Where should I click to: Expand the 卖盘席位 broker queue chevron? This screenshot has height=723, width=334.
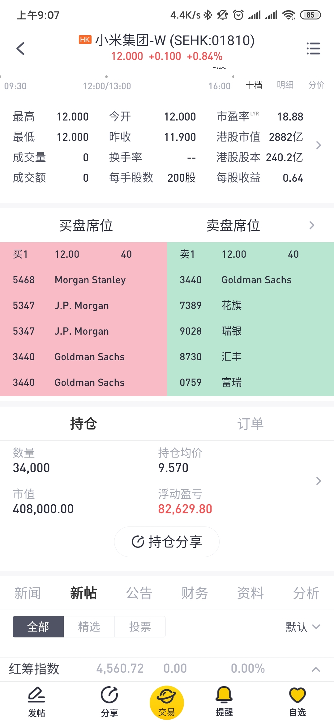[312, 225]
